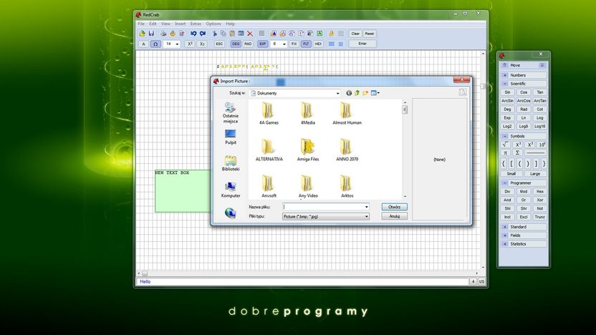The height and width of the screenshot is (335, 596).
Task: Click the Anuluj button
Action: pos(394,216)
